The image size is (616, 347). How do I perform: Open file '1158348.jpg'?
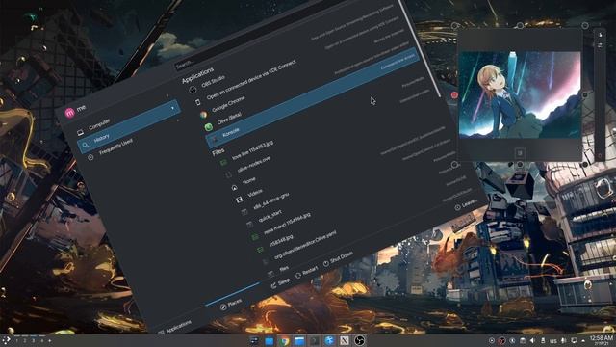tap(281, 241)
